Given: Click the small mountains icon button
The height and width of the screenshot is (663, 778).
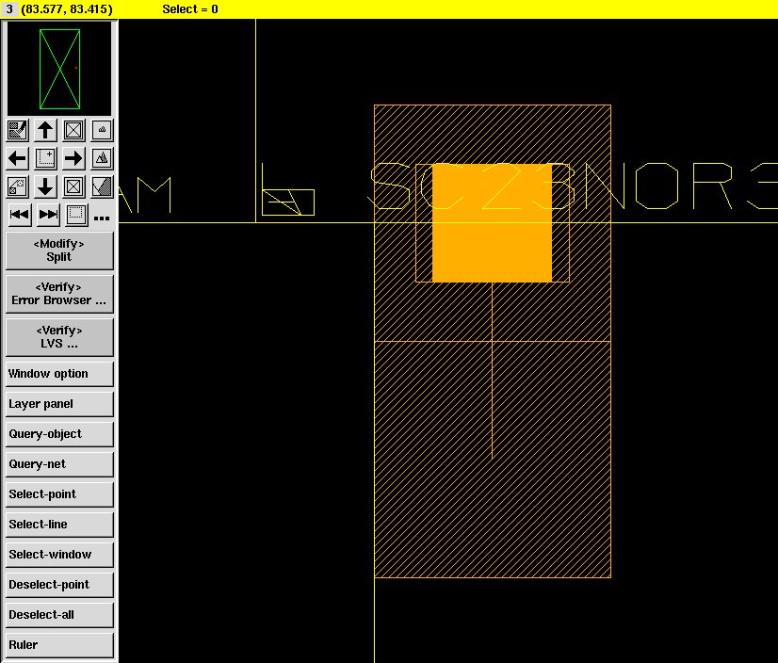Looking at the screenshot, I should click(102, 130).
